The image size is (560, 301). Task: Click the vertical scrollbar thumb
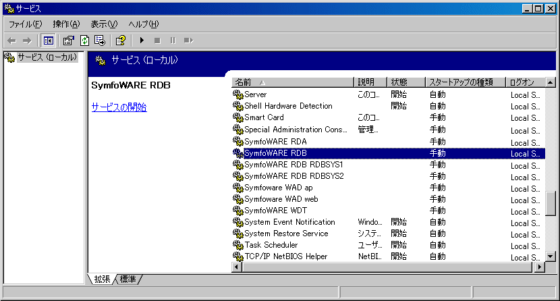pos(551,204)
